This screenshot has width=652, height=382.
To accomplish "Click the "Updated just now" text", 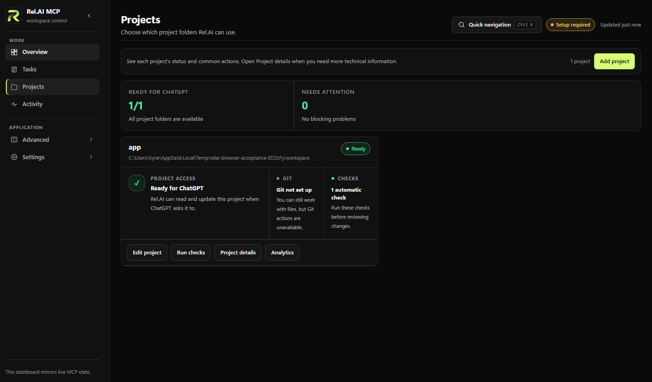I will (x=620, y=25).
